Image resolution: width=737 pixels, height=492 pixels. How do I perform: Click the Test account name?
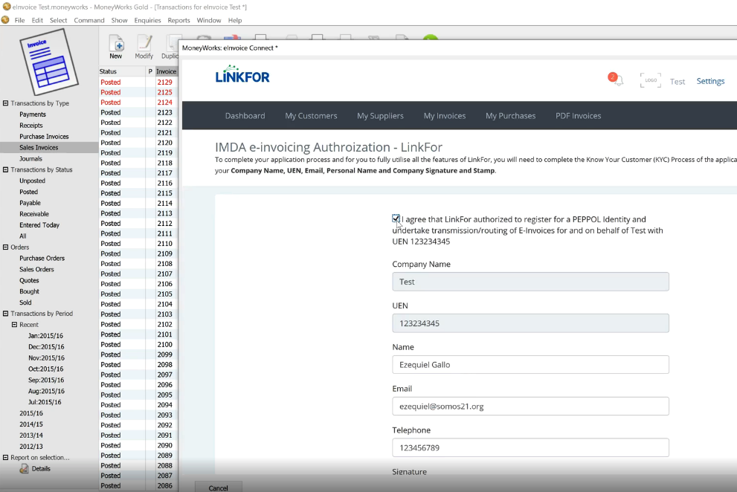coord(678,81)
